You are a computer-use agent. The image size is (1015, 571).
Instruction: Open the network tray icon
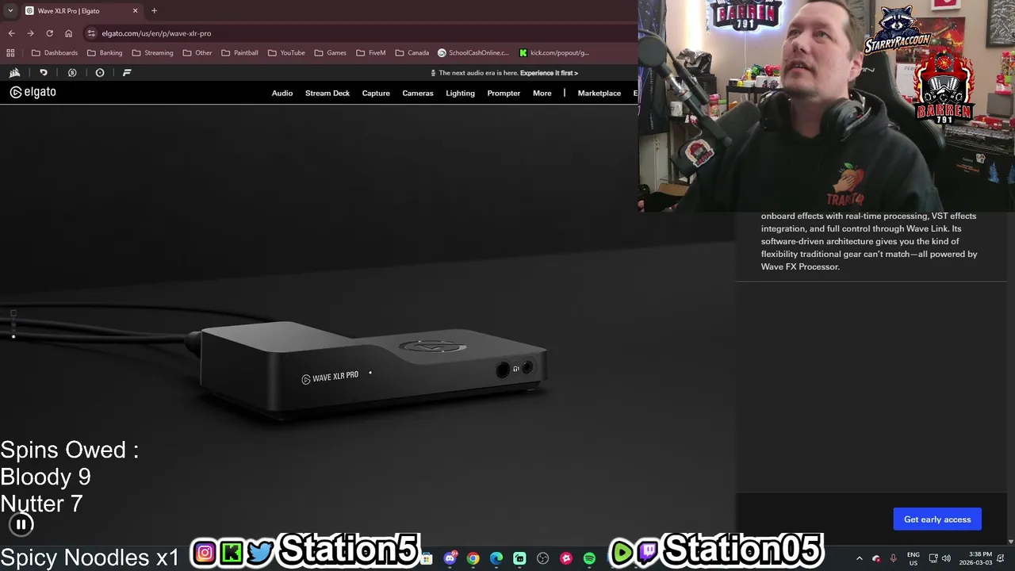[x=933, y=558]
